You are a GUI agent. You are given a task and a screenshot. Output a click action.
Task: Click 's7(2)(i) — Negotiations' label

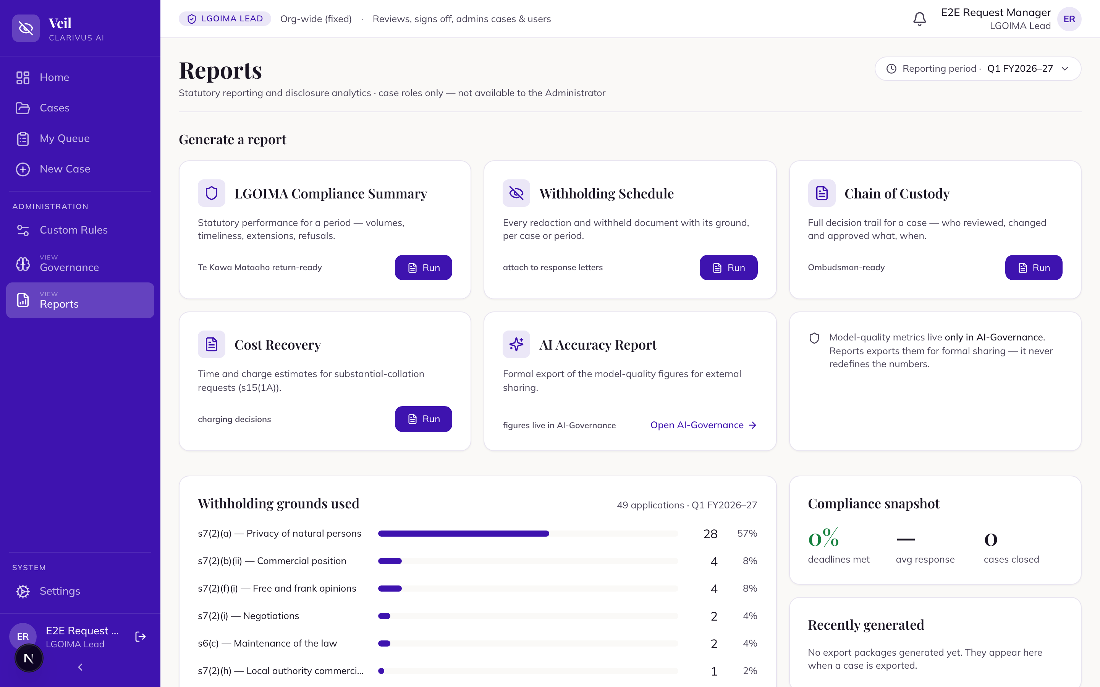(248, 616)
